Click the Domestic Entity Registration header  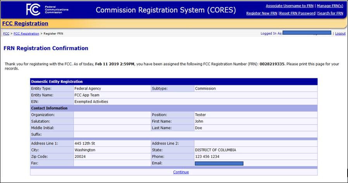[x=57, y=81]
